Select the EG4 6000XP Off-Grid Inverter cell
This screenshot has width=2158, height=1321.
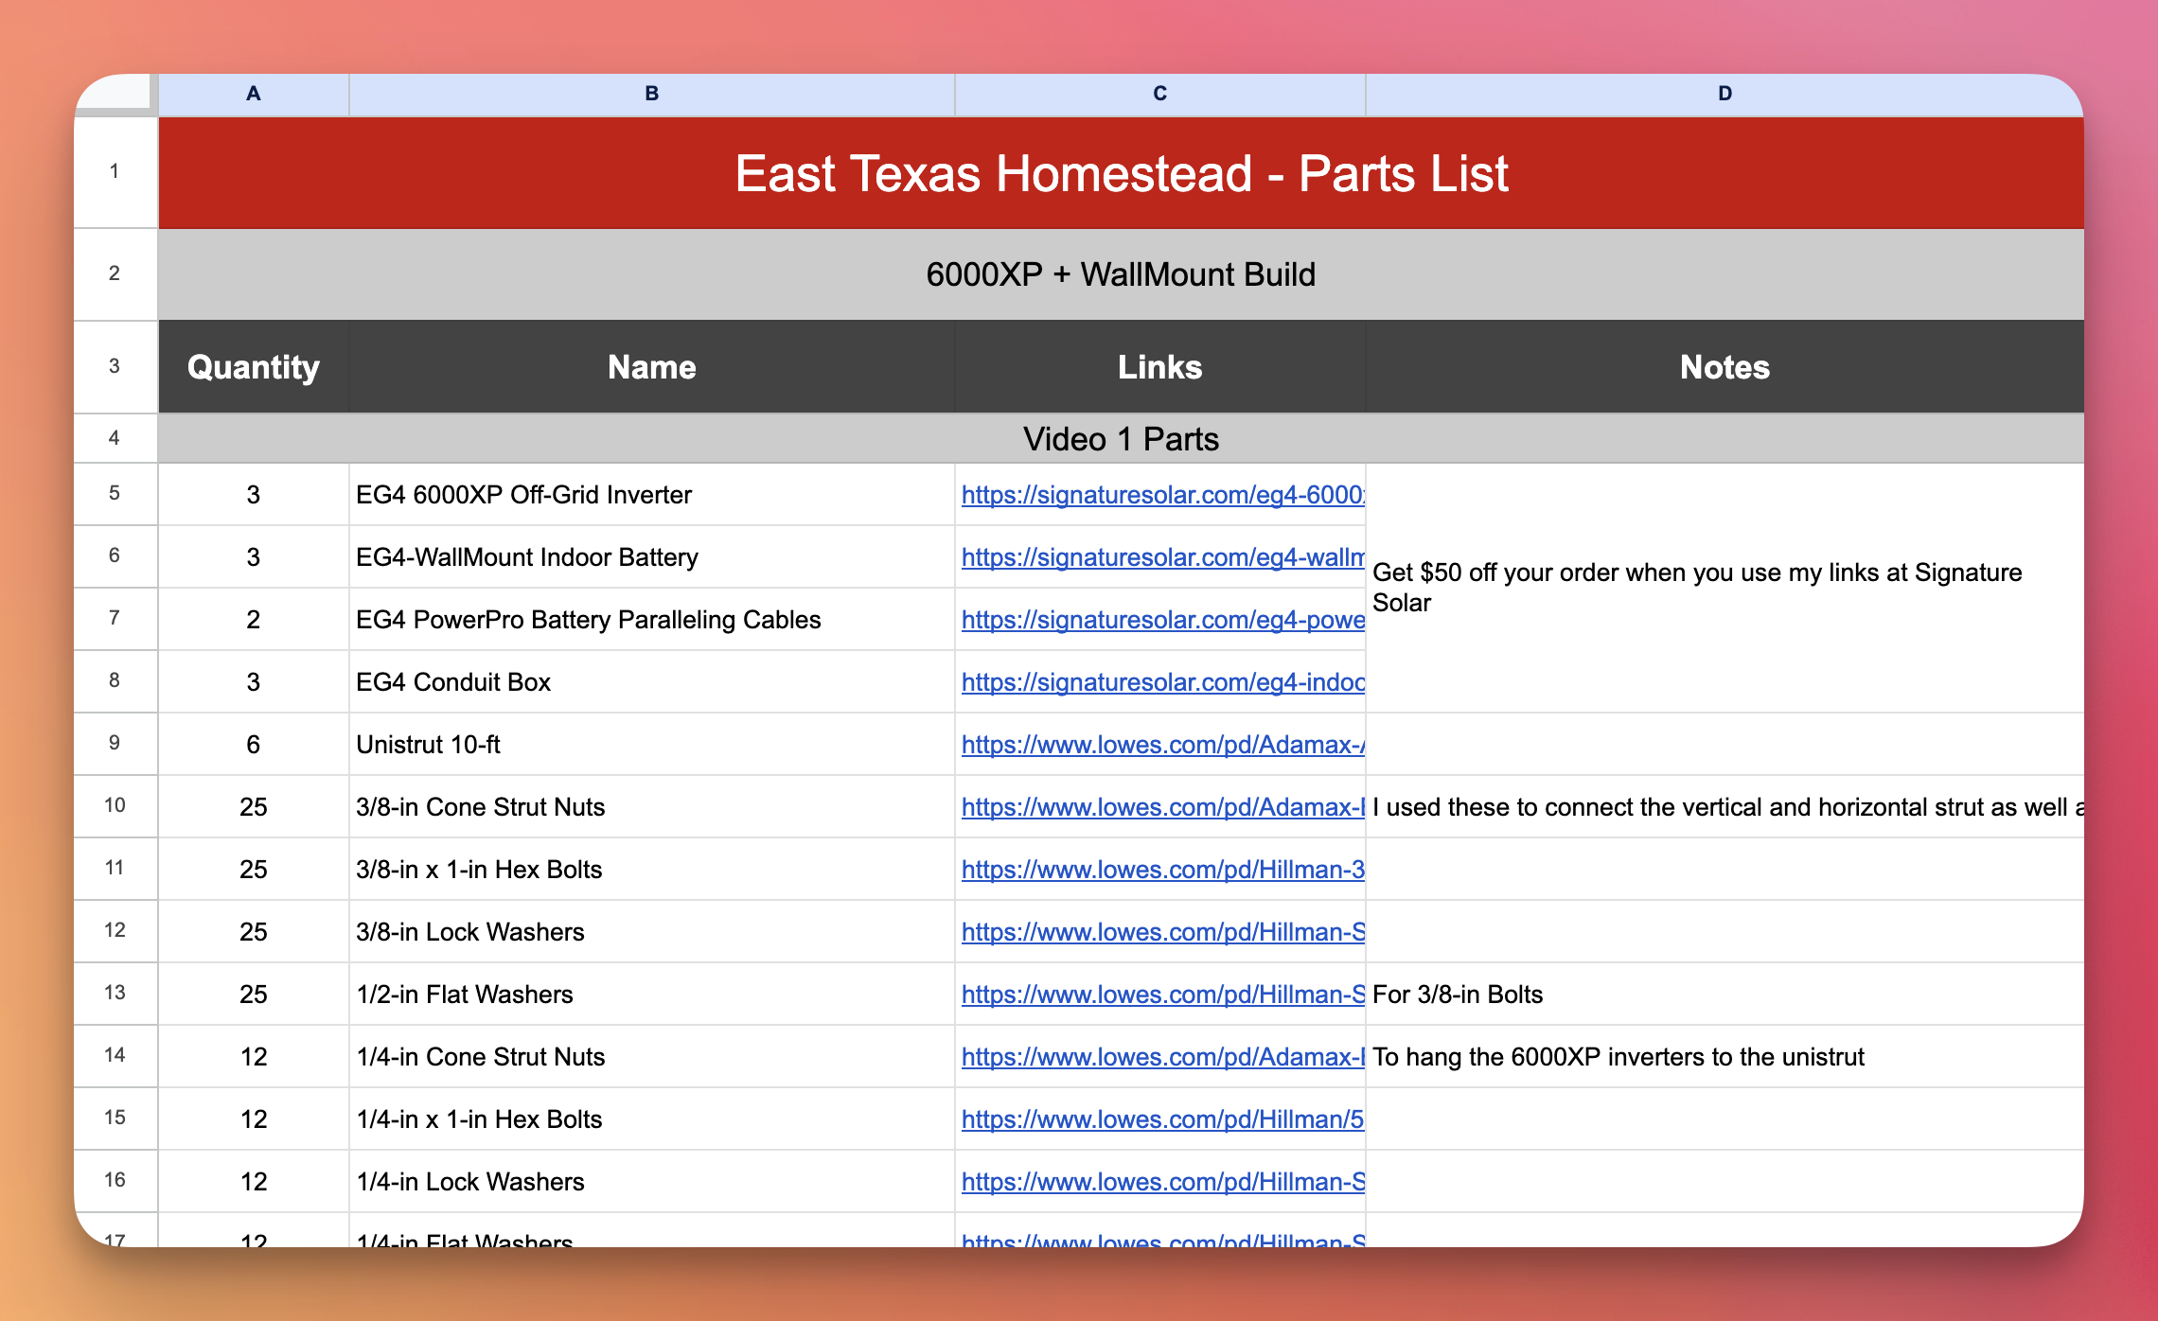pos(652,495)
